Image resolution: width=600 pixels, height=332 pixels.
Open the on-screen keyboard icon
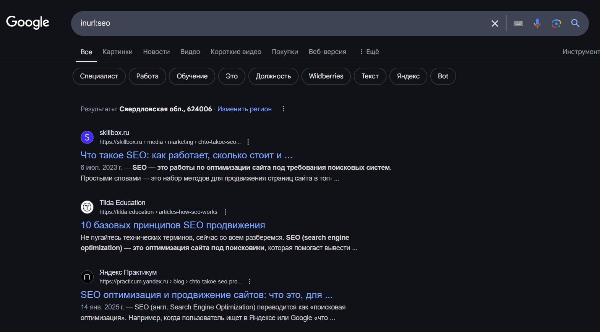[x=518, y=24]
